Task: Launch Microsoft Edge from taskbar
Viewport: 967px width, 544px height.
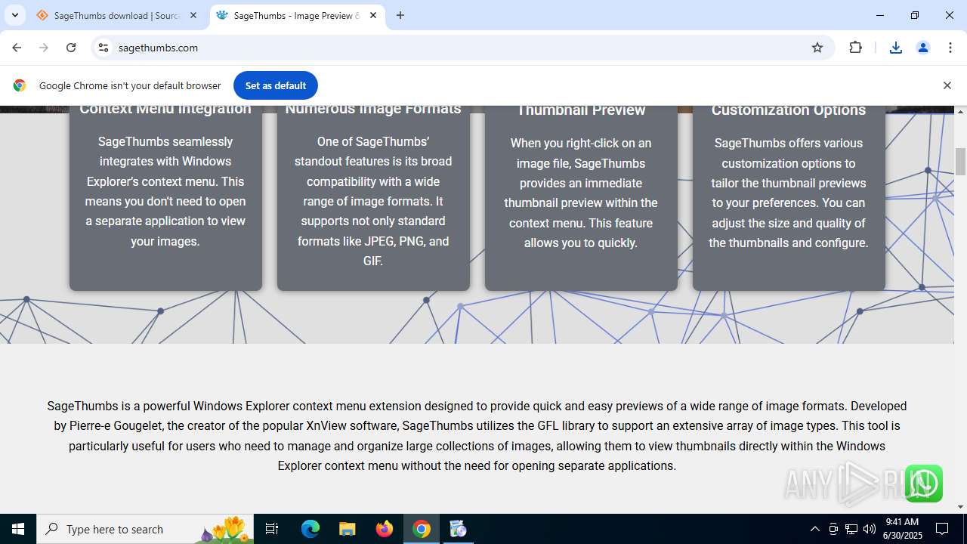Action: coord(310,529)
